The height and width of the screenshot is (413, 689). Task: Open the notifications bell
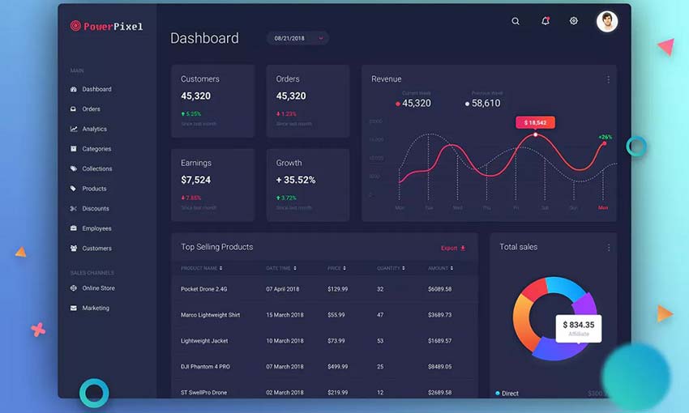545,21
